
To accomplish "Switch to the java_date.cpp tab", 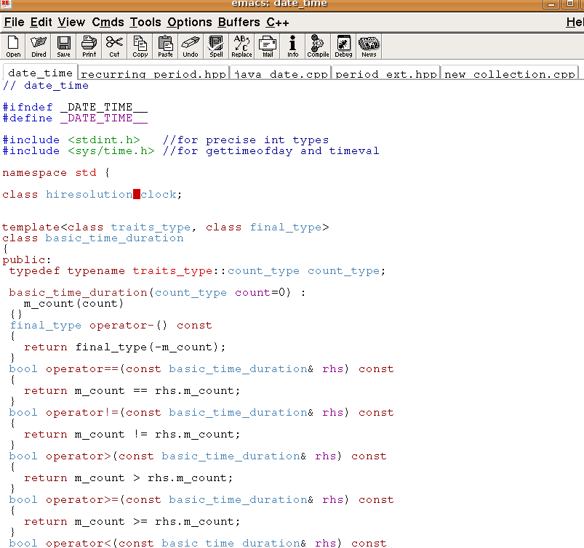I will point(281,74).
